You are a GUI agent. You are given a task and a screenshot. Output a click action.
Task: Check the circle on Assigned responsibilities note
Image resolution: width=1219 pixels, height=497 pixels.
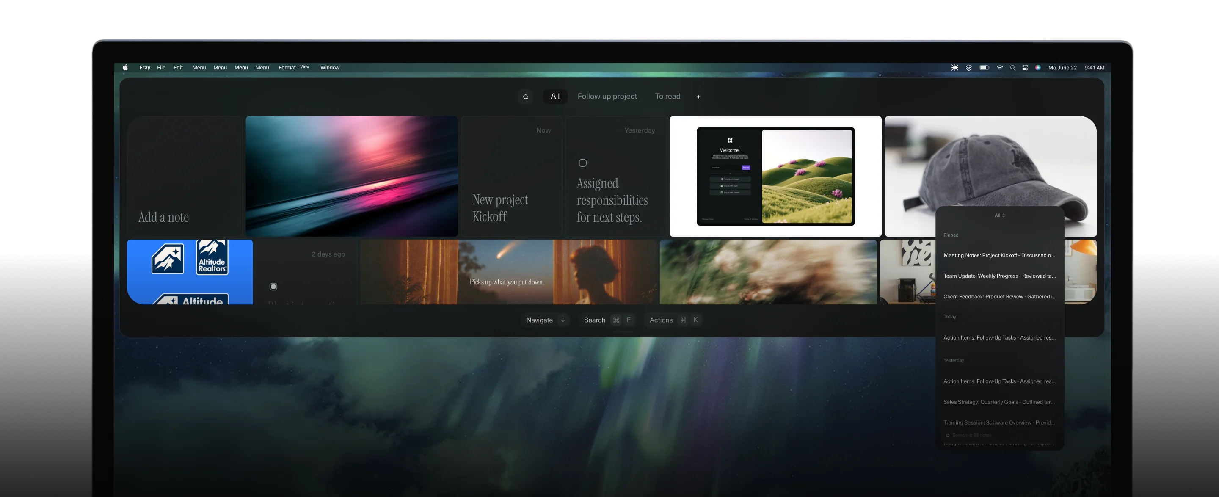tap(582, 163)
